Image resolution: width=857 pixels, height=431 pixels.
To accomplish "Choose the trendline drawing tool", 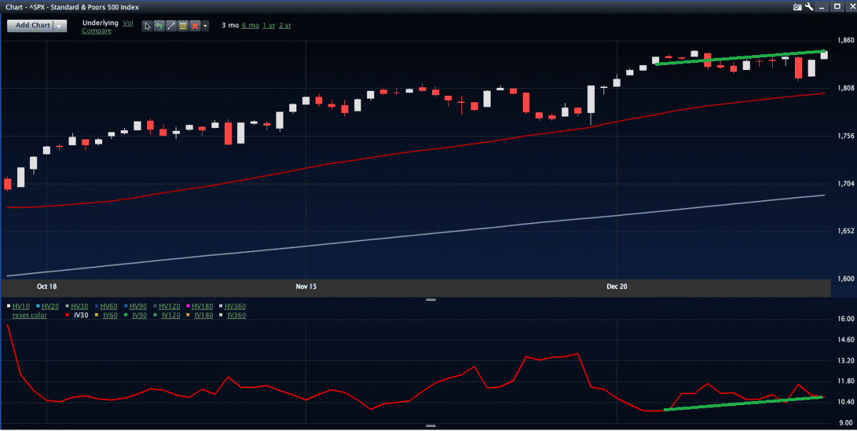I will (x=171, y=26).
